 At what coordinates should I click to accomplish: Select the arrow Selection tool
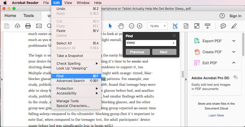tap(110, 26)
